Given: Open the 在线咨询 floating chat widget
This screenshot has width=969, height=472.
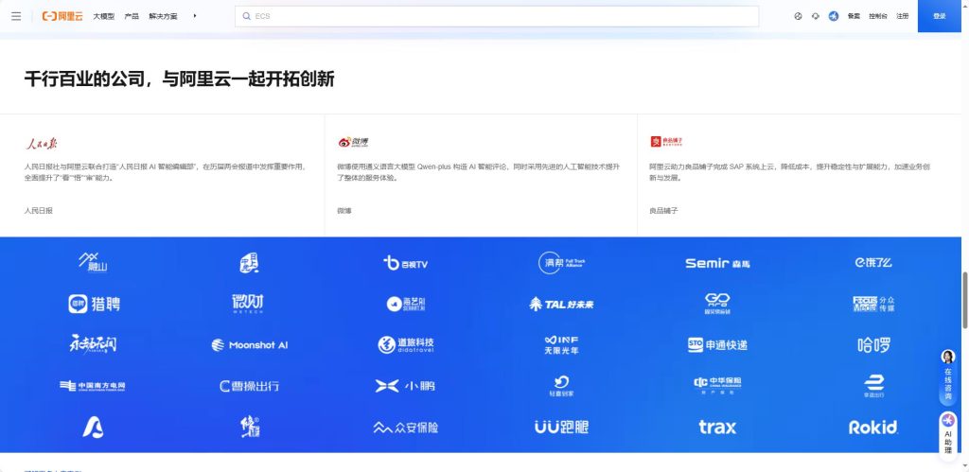Looking at the screenshot, I should tap(948, 376).
